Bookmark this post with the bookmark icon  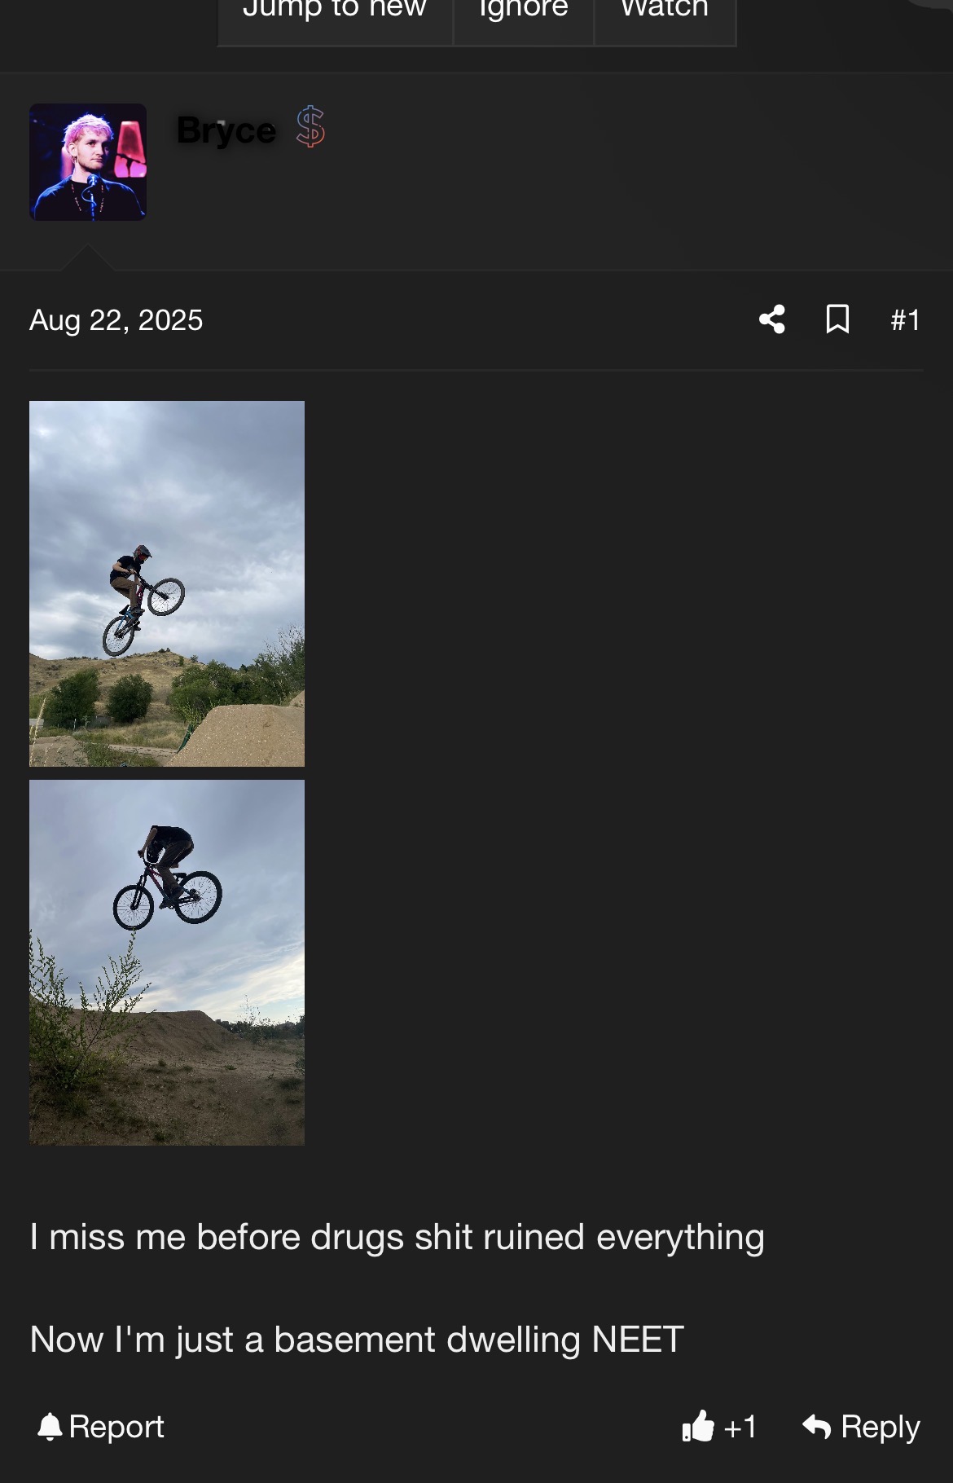[x=837, y=319]
